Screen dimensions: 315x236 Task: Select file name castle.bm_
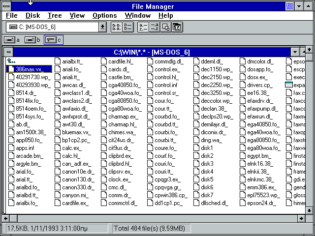coord(121,77)
